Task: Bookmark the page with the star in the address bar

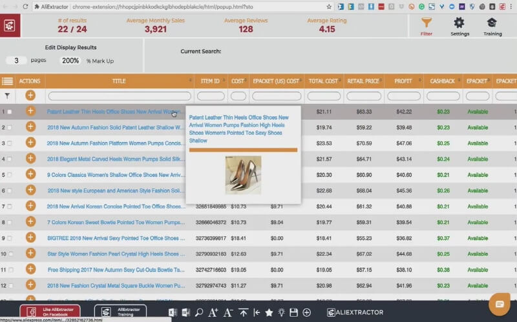Action: 329,6
